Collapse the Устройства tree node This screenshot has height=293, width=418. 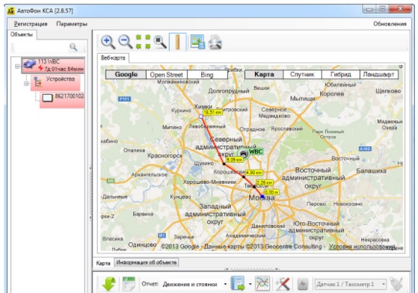(x=26, y=84)
